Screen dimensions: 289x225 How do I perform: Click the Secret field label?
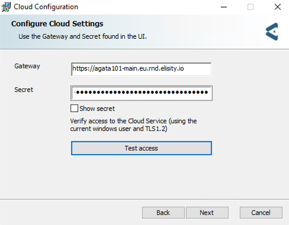click(x=24, y=90)
